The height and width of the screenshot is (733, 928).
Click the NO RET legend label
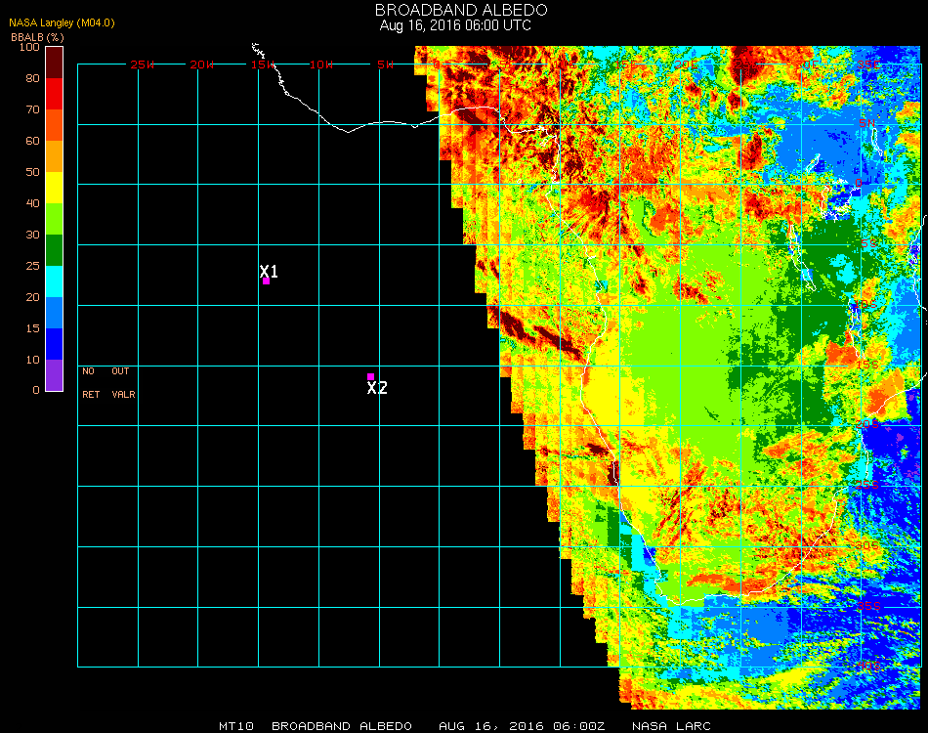pos(89,383)
